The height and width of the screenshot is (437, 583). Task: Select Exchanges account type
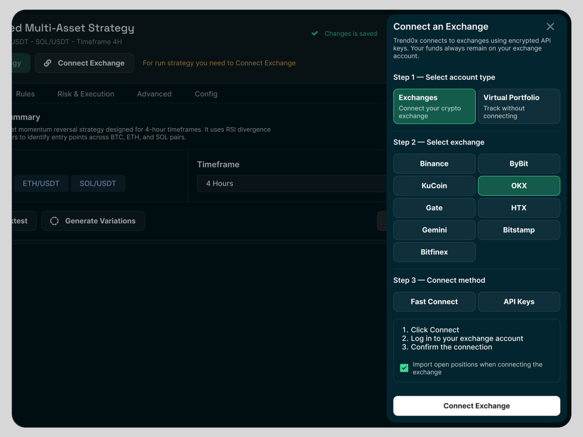click(434, 106)
